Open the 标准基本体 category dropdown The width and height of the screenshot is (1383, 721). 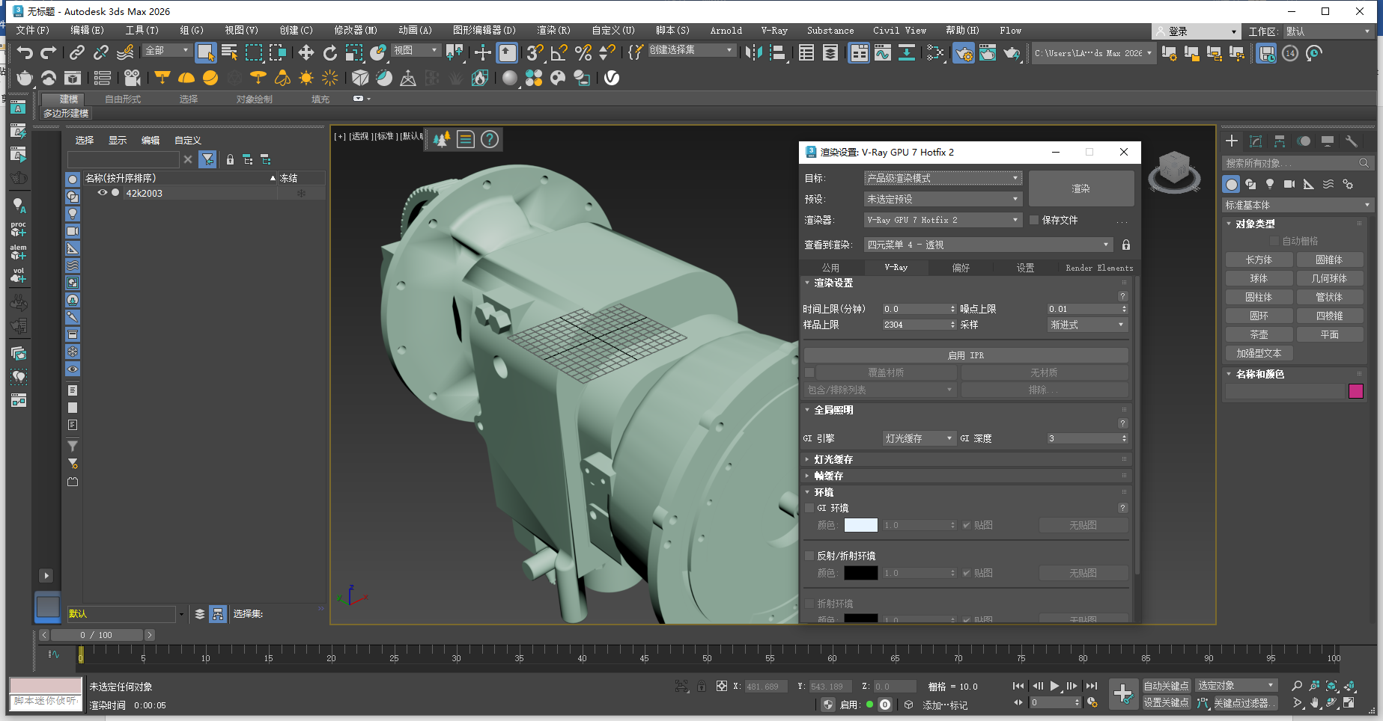point(1298,205)
